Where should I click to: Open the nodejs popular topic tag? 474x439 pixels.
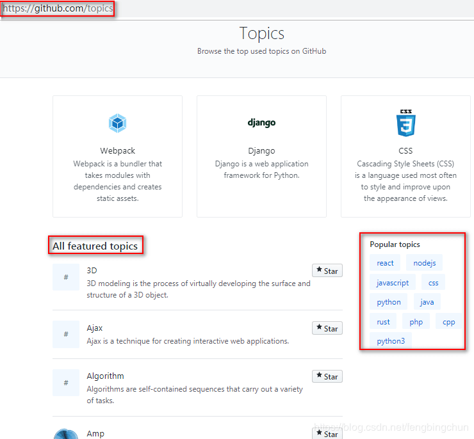pyautogui.click(x=424, y=262)
